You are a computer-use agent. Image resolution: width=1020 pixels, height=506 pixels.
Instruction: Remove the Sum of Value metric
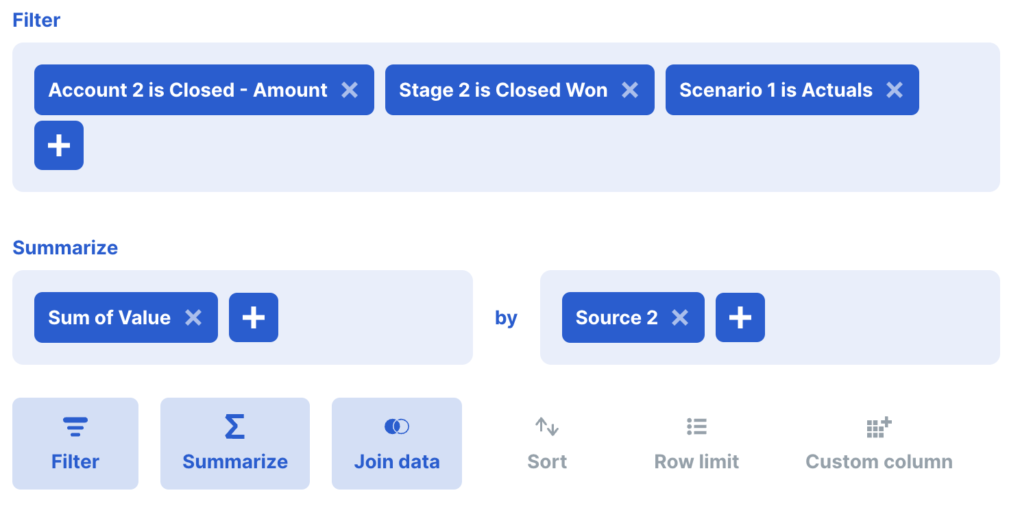(x=193, y=317)
